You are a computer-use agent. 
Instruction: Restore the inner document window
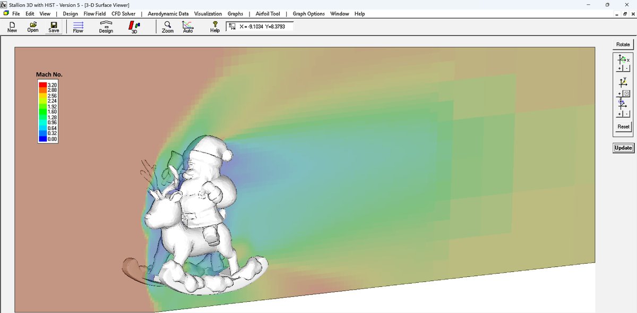point(625,14)
